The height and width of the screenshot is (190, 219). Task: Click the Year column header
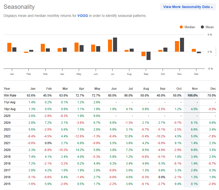pyautogui.click(x=7, y=88)
